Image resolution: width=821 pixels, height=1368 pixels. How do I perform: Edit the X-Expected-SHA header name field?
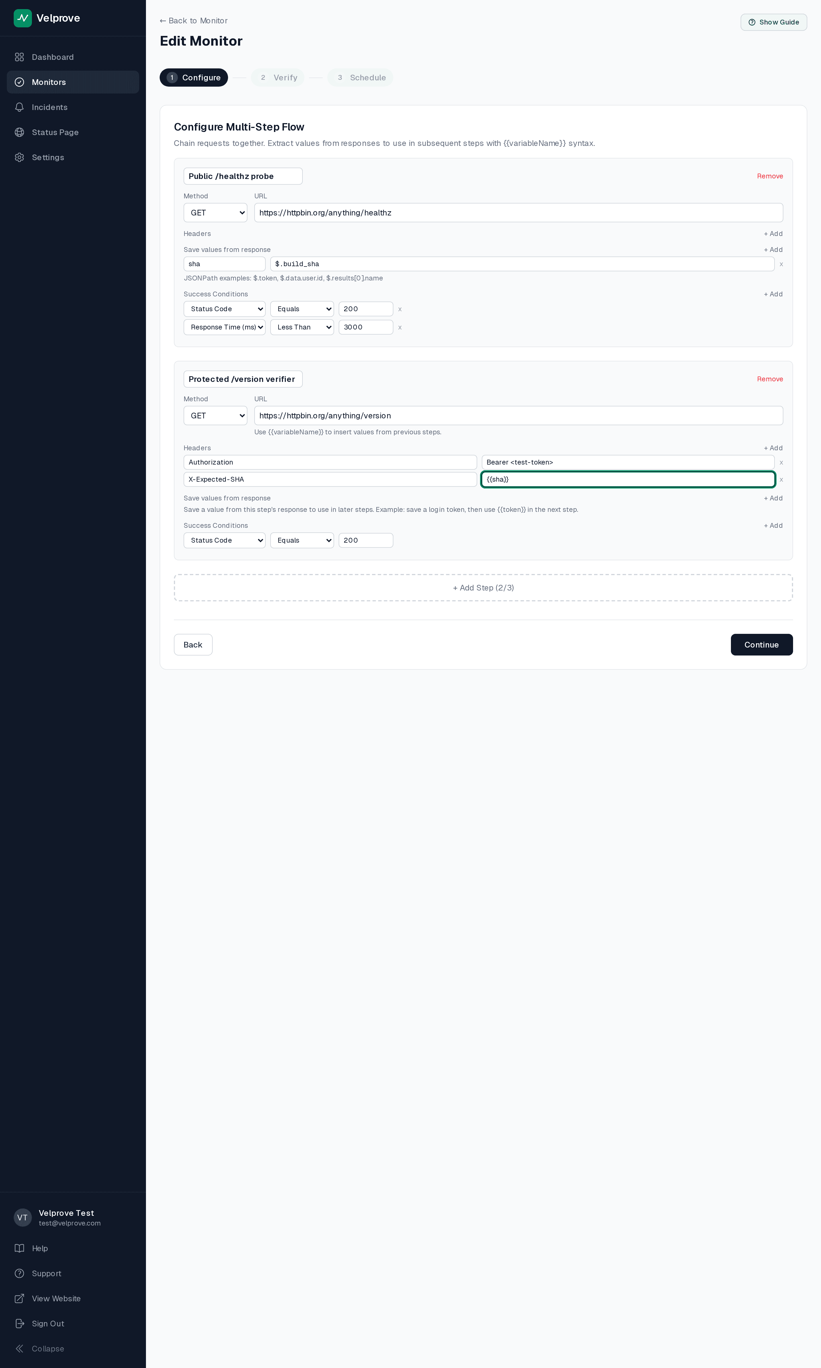point(330,480)
